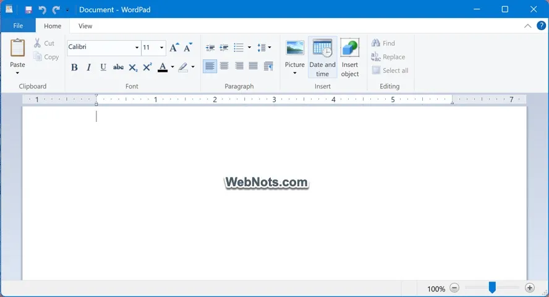
Task: Toggle strikethrough formatting
Action: click(x=118, y=67)
